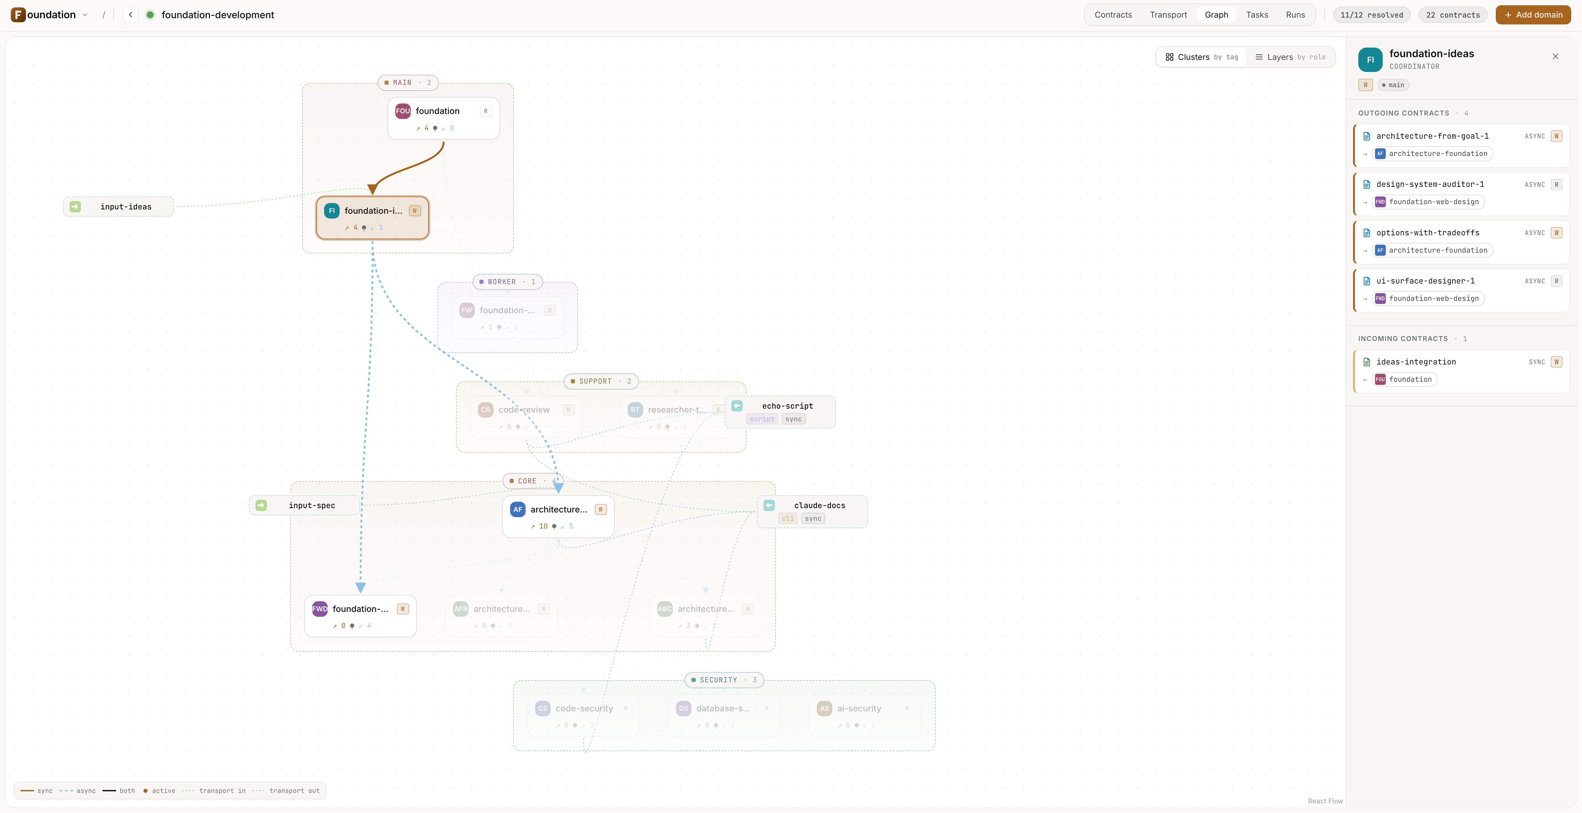Click the 22 contracts badge
The width and height of the screenshot is (1582, 813).
[1453, 15]
